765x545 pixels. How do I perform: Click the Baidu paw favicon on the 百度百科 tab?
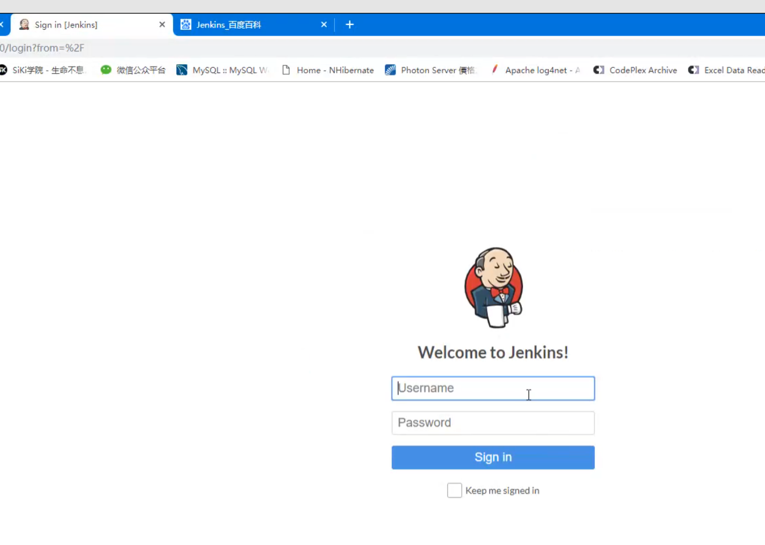pos(186,25)
